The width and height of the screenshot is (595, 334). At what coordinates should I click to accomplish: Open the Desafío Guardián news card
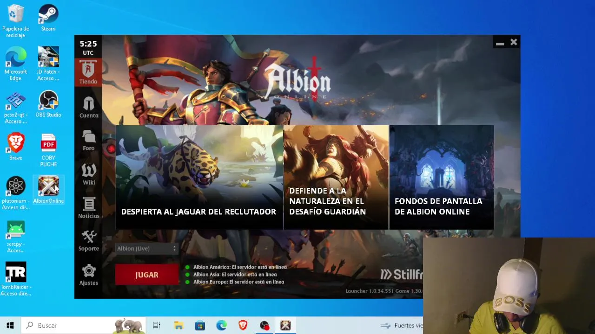coord(336,177)
